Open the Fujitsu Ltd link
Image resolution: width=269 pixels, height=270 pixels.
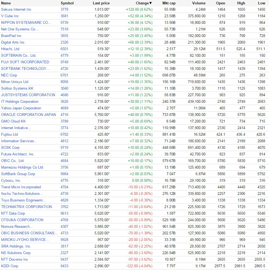coord(9,135)
